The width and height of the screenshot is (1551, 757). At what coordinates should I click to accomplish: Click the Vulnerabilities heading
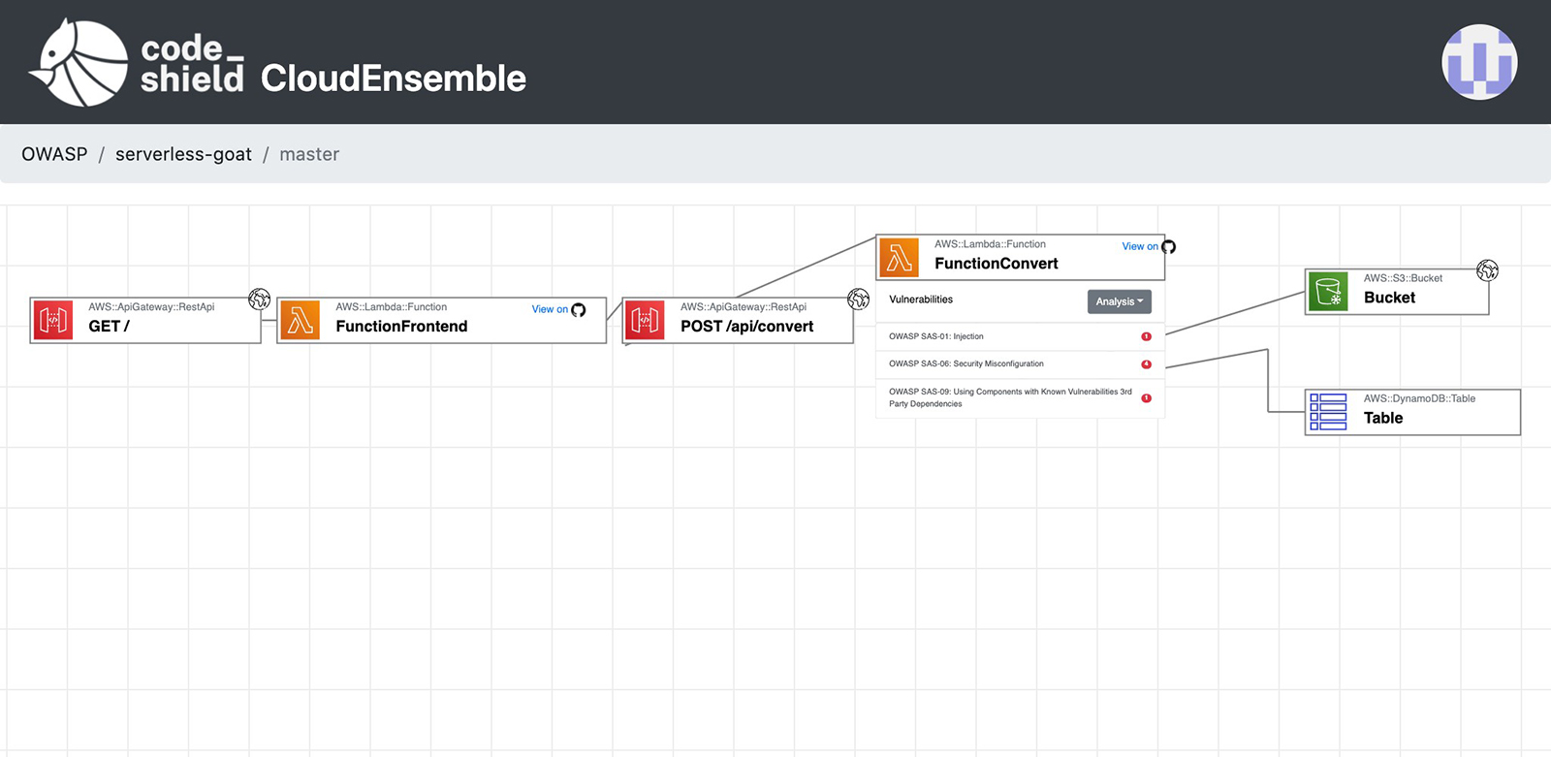tap(921, 300)
